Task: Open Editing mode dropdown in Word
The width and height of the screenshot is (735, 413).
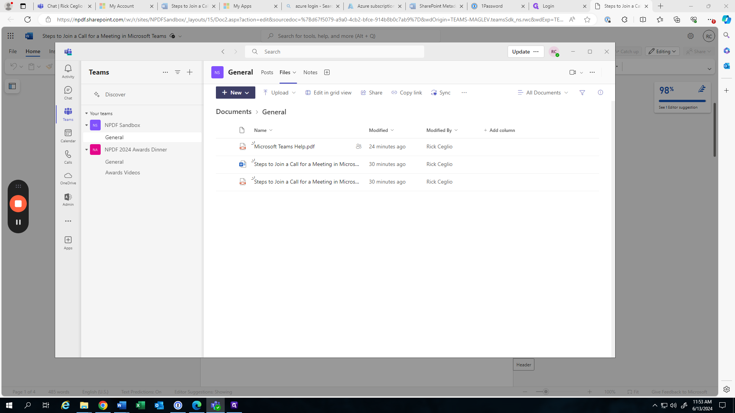Action: (x=662, y=52)
